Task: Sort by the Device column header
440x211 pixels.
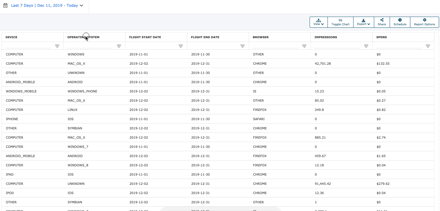Action: [x=12, y=37]
